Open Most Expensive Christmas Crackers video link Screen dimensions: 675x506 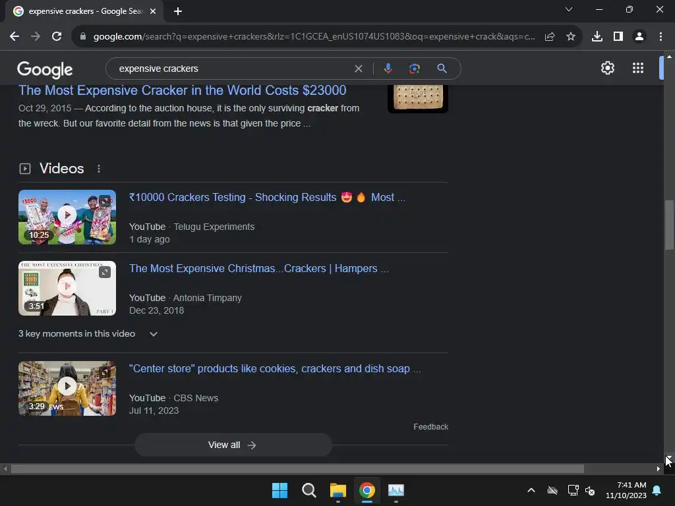click(x=258, y=269)
